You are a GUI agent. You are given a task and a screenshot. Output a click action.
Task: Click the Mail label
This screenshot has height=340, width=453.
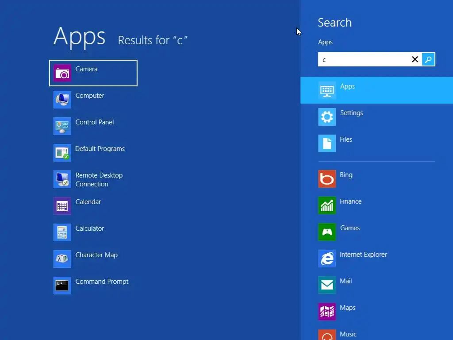[x=346, y=281]
